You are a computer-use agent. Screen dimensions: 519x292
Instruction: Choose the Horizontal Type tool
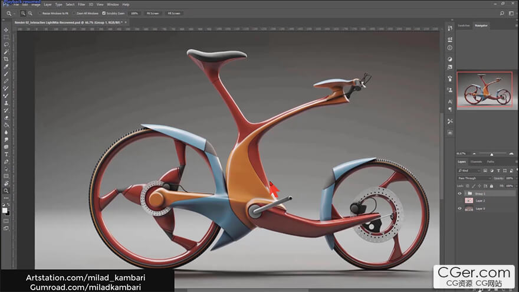click(x=6, y=154)
